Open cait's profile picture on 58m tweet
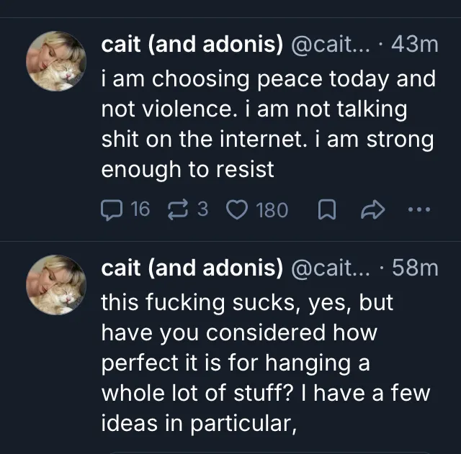 click(x=56, y=286)
